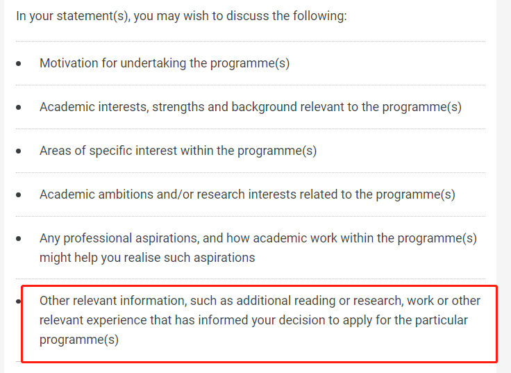Click the bullet dot beside 'Other relevant information'
Screen dimensions: 511x373
point(19,301)
